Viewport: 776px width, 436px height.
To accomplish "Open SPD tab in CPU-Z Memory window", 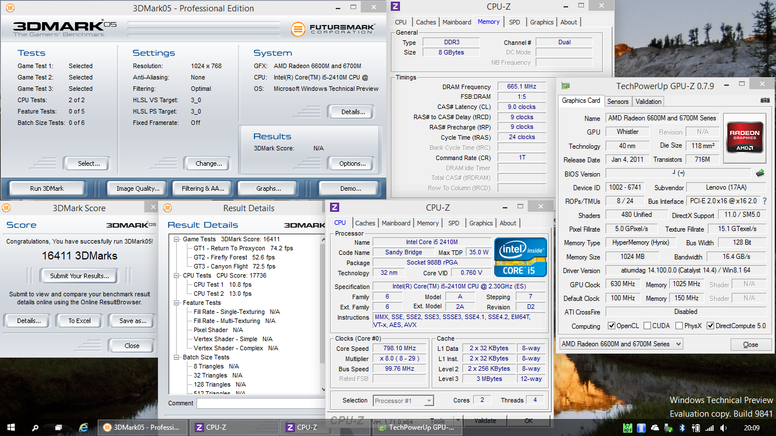I will coord(514,22).
